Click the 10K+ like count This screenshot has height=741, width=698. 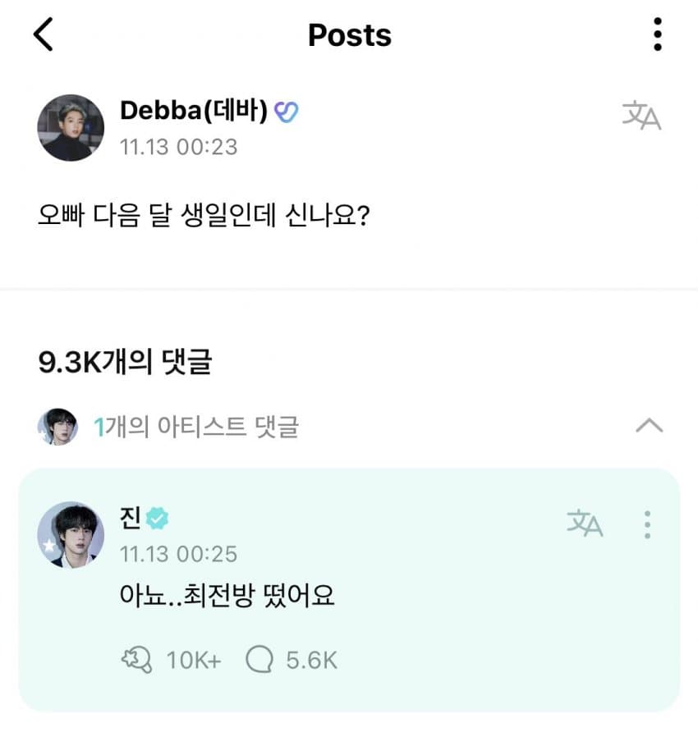(194, 660)
